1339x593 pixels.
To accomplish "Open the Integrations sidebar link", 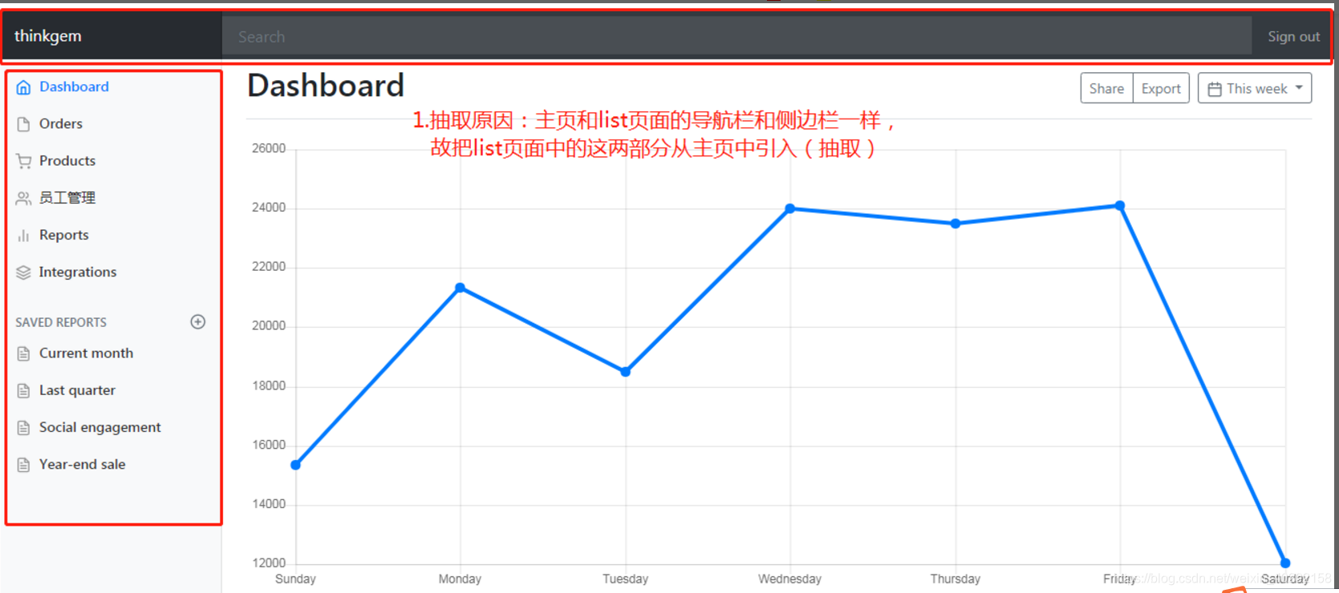I will 78,272.
